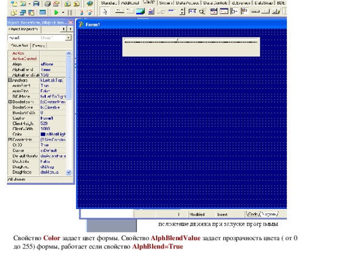Select the TrackBar component icon
The height and width of the screenshot is (268, 358).
coord(161,11)
